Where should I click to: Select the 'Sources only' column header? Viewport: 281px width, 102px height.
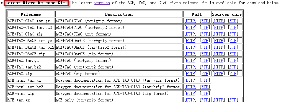point(227,14)
